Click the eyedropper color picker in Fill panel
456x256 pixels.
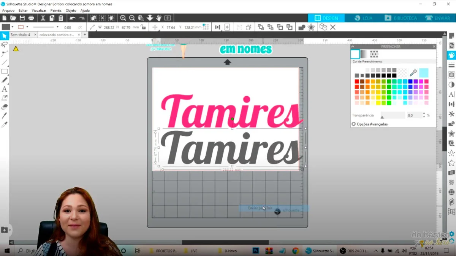tap(413, 73)
